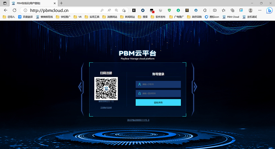Click the PlayBear Manage cloud platform subtitle
The image size is (275, 149).
(x=137, y=59)
